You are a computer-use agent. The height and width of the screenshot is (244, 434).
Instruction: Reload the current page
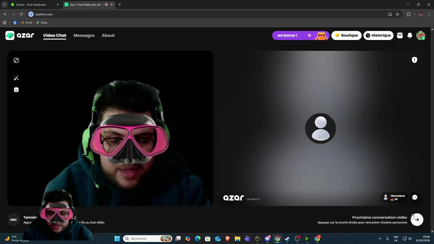[21, 14]
